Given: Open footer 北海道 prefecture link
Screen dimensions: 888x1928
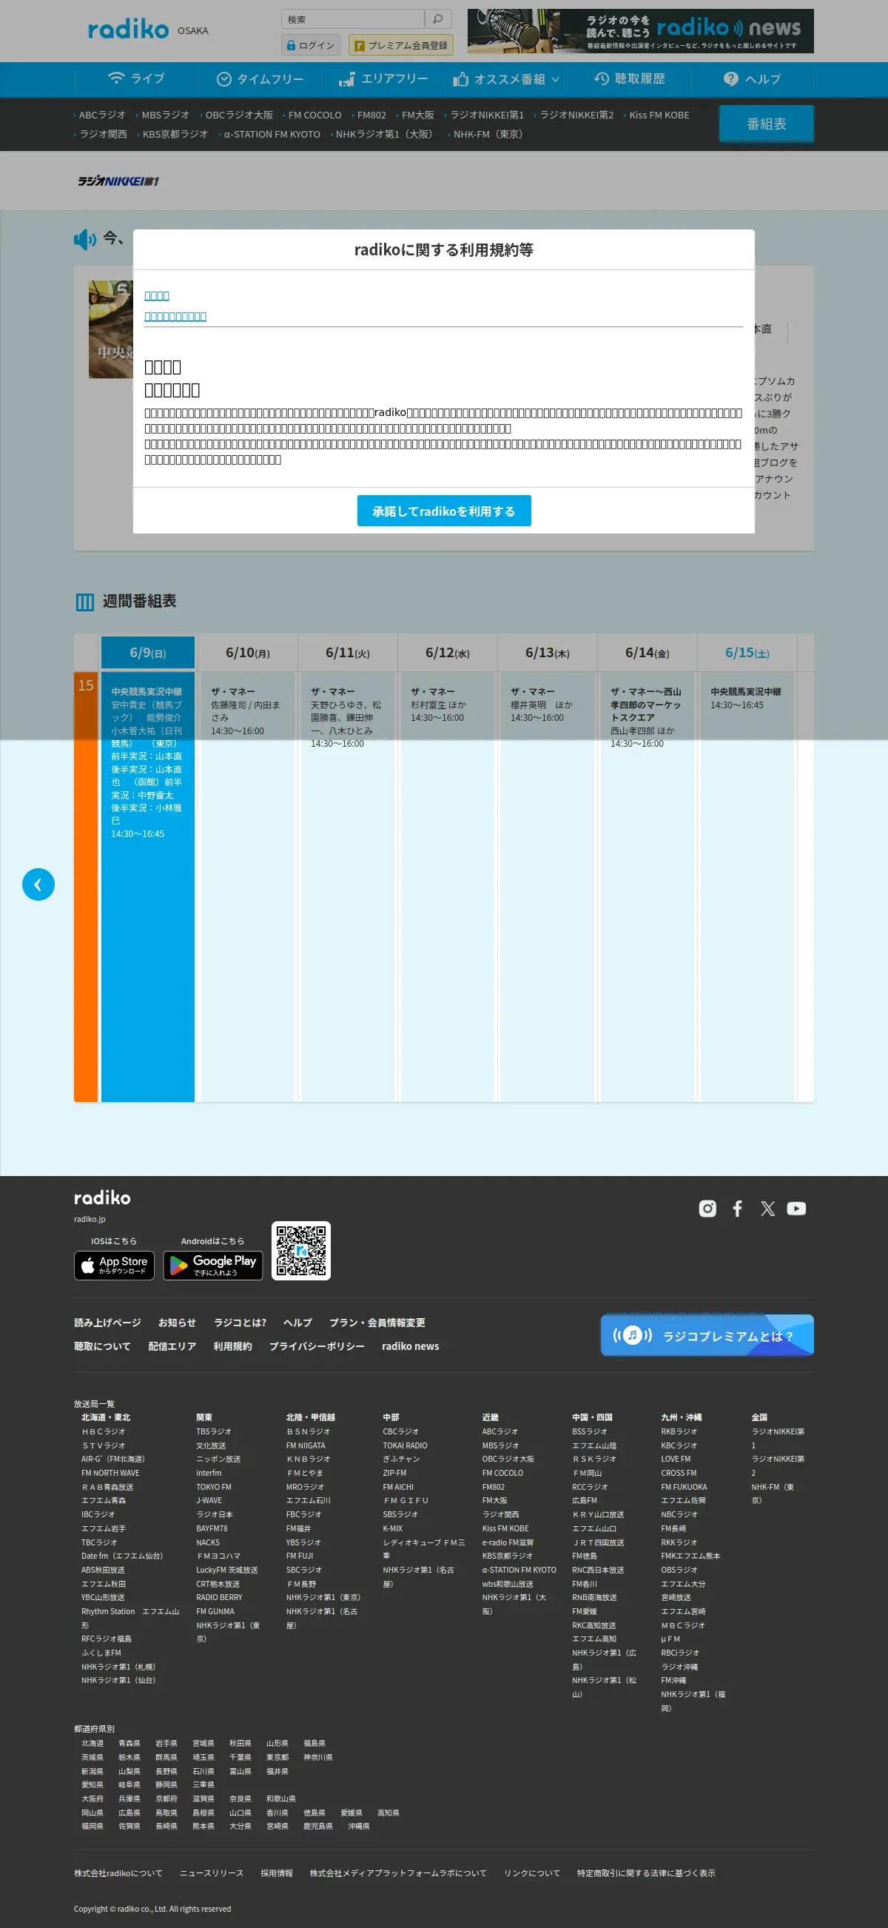Looking at the screenshot, I should 92,1743.
